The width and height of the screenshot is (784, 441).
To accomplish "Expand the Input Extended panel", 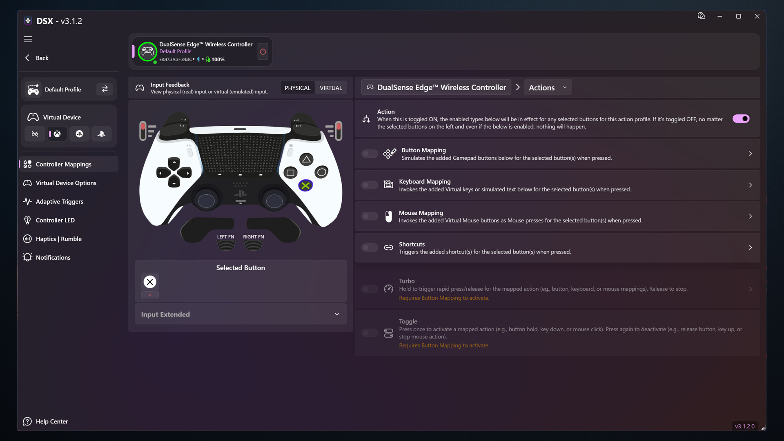I will coord(336,314).
